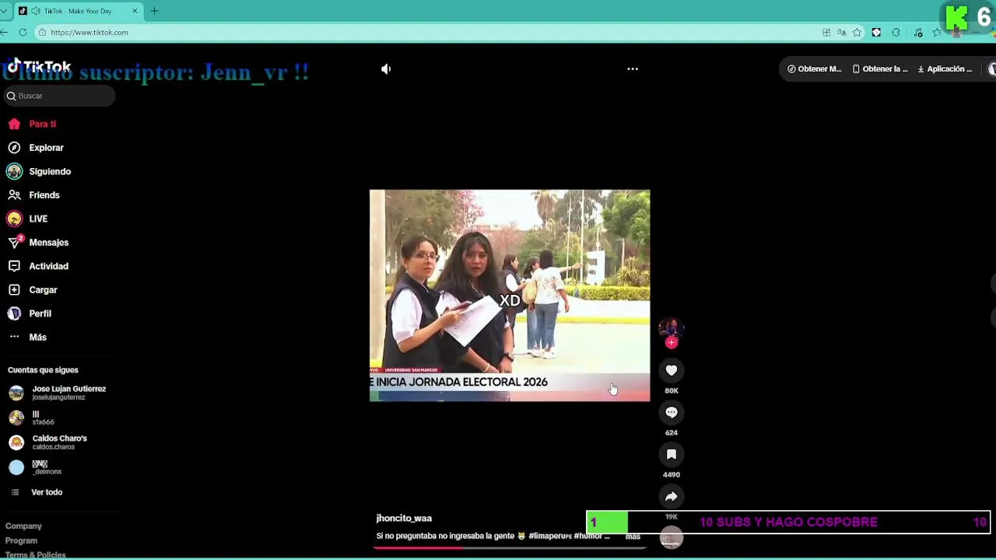This screenshot has width=996, height=560.
Task: Reload the page with the refresh icon
Action: click(23, 32)
